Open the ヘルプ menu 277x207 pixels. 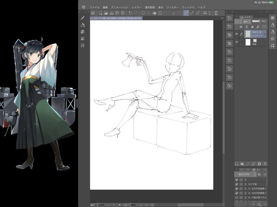pyautogui.click(x=201, y=7)
